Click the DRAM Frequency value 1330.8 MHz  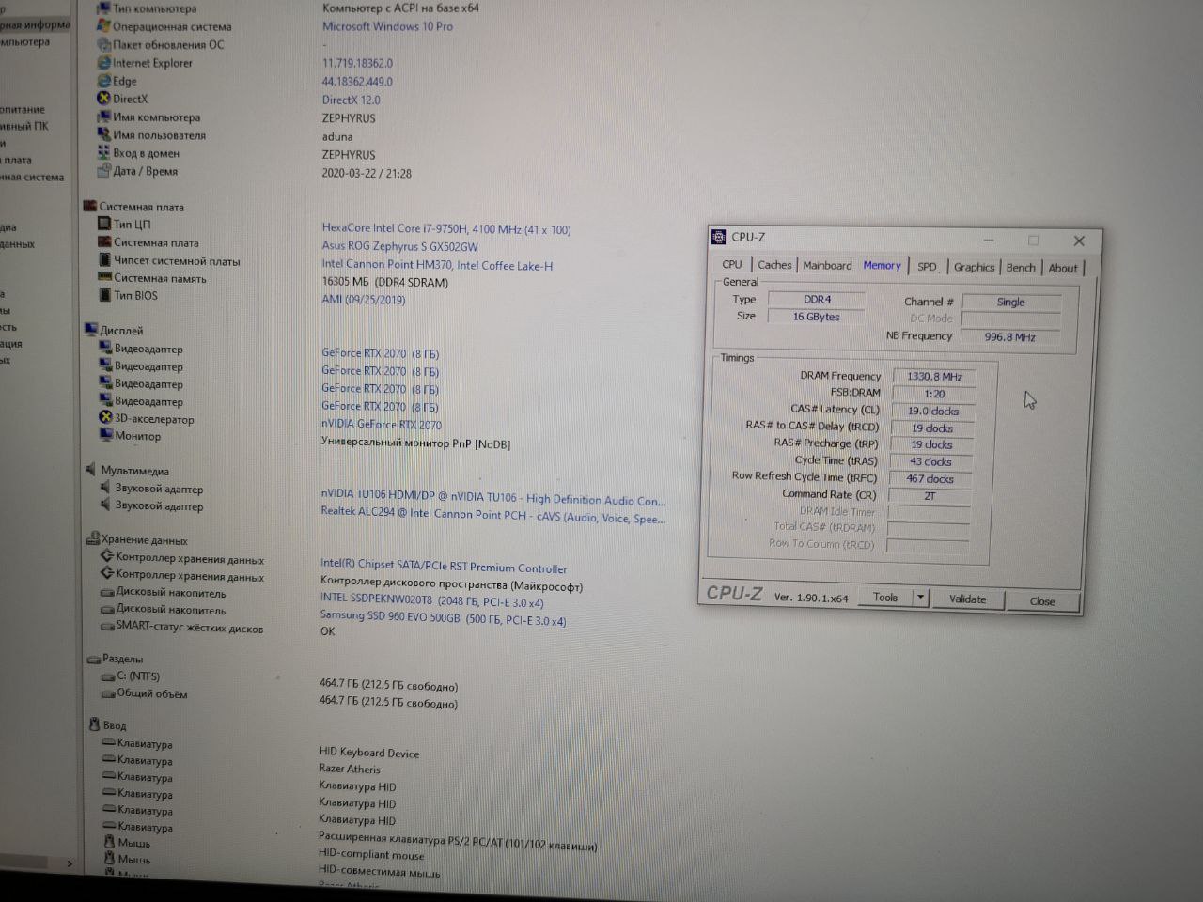934,376
